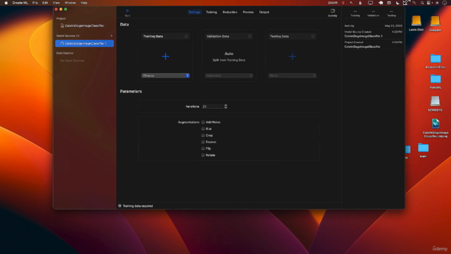This screenshot has height=254, width=451.
Task: Open the Create ML menu
Action: (x=20, y=3)
